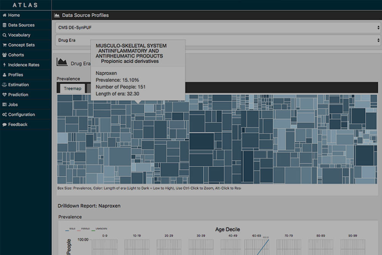
Task: Click the Profiles person icon
Action: coord(5,75)
